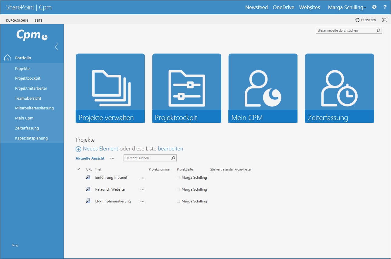391x259 pixels.
Task: Open ellipsis menu for Relaunch Website
Action: pos(142,190)
